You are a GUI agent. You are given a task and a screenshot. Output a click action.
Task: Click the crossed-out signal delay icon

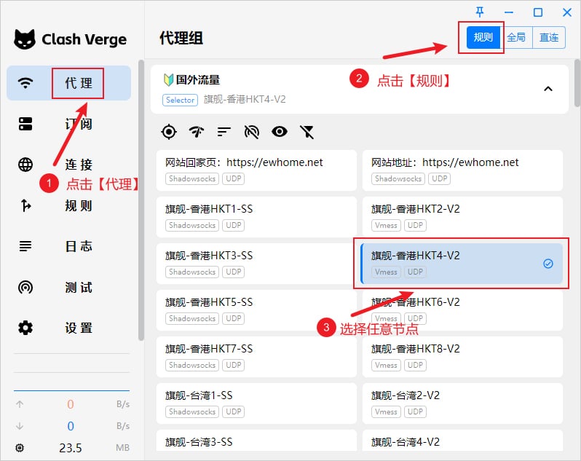[x=252, y=132]
